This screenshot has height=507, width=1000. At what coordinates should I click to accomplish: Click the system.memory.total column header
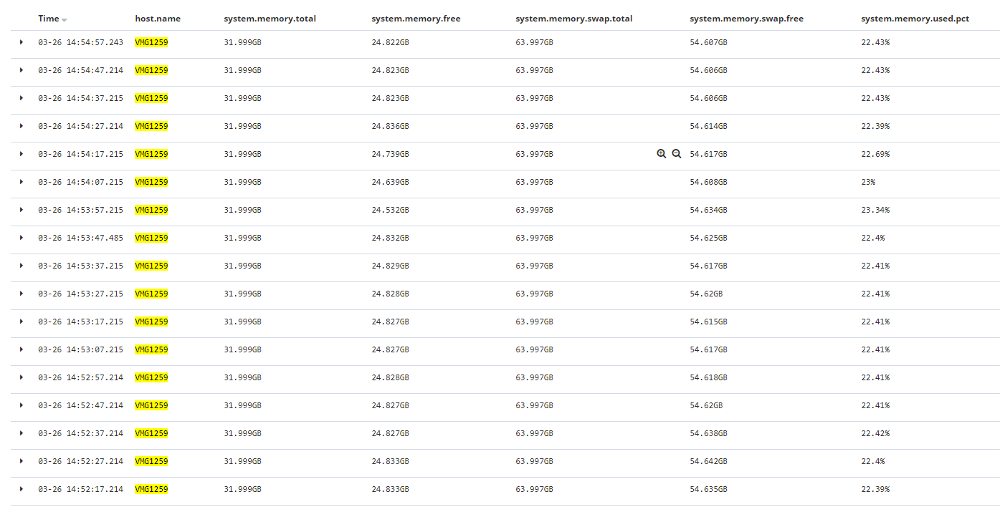click(270, 19)
